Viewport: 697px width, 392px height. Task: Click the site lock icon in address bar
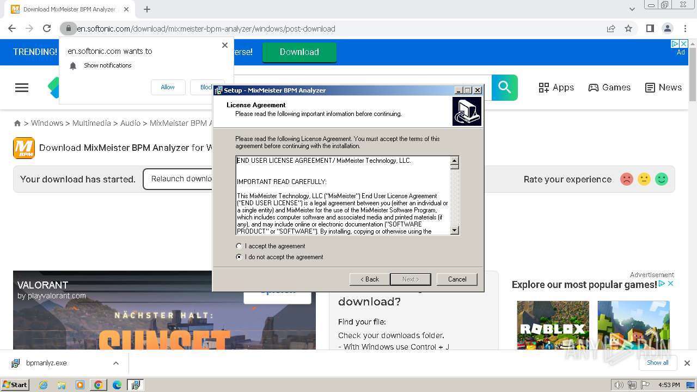pyautogui.click(x=68, y=28)
